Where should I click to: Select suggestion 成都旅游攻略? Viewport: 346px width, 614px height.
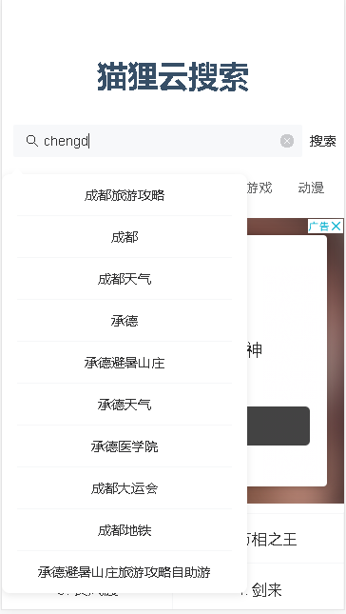pos(125,195)
